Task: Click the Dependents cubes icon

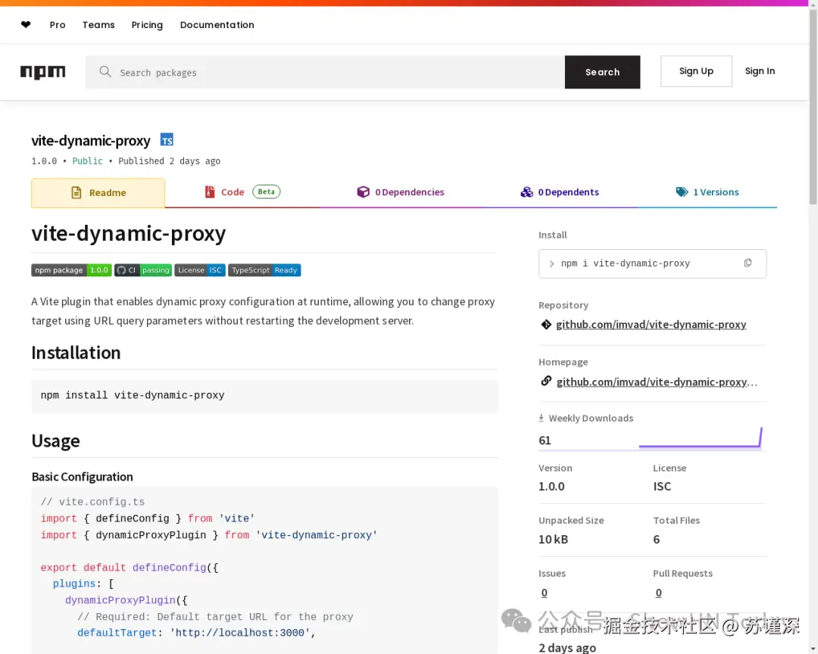Action: (526, 192)
